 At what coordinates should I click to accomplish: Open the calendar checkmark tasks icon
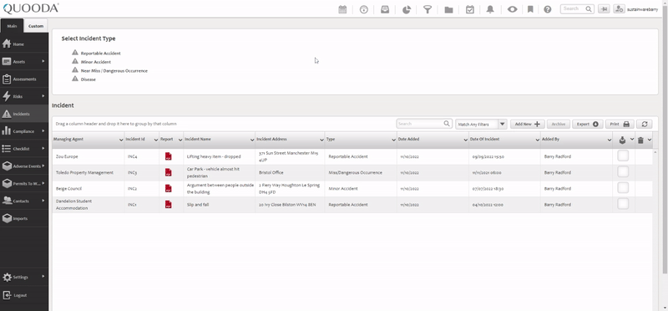(470, 9)
